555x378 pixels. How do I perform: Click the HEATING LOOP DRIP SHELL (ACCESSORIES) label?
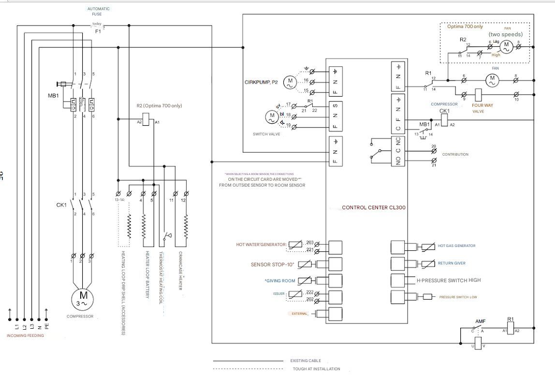[x=123, y=293]
